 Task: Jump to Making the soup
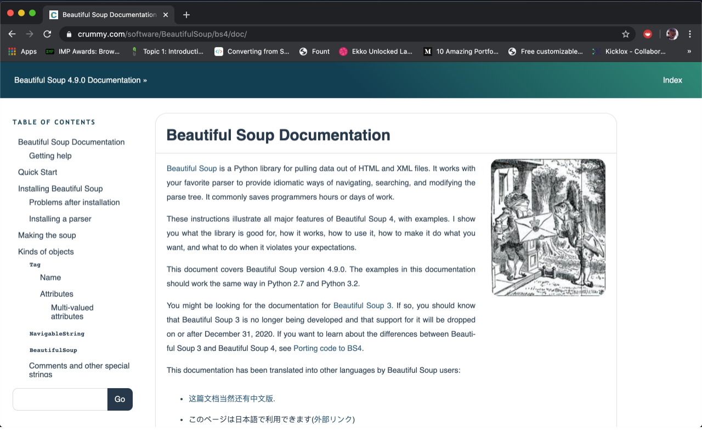click(47, 235)
